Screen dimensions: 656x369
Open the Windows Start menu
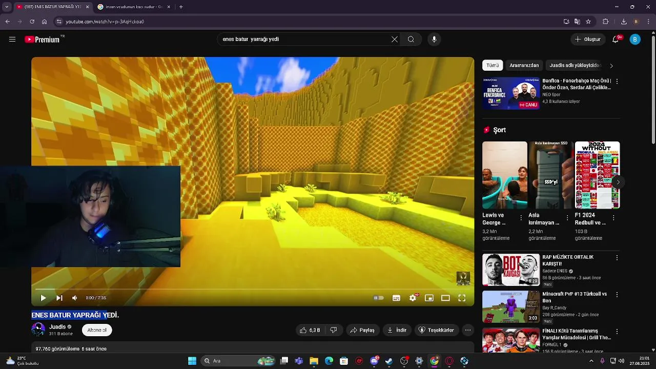[x=192, y=361]
